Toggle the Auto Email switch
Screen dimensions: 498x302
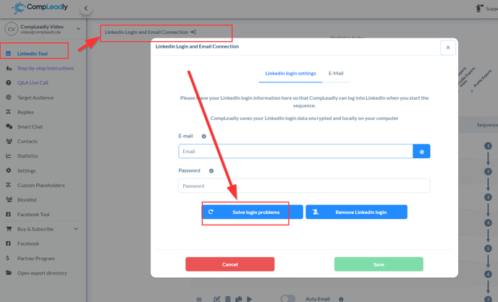[x=287, y=298]
